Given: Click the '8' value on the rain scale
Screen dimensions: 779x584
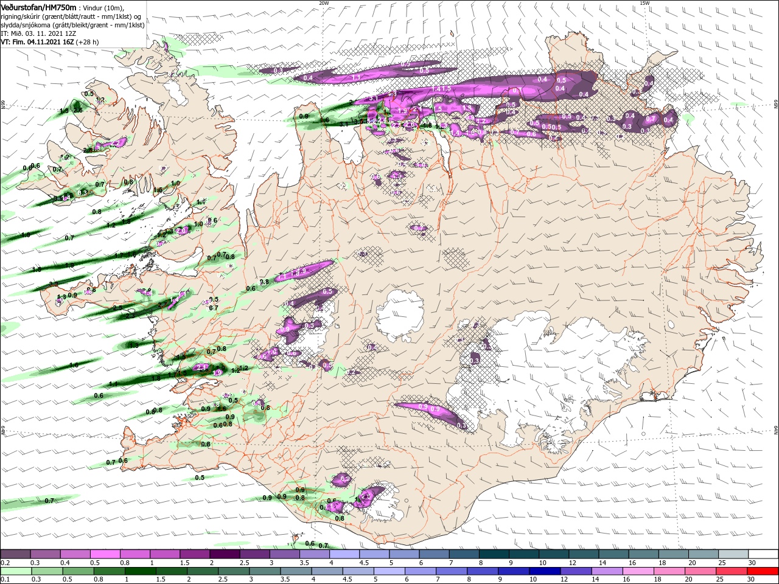Looking at the screenshot, I should (469, 580).
